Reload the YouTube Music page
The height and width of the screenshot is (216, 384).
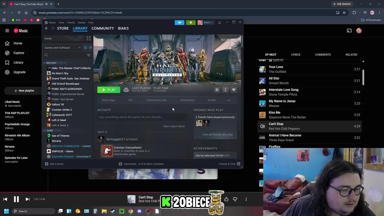[x=19, y=13]
